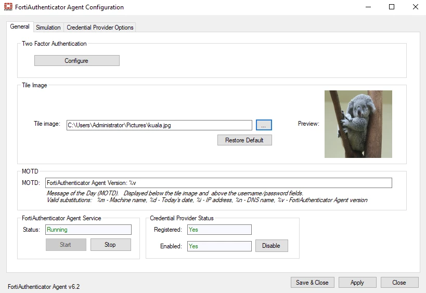Click the Enabled status field
The width and height of the screenshot is (426, 293).
(220, 246)
